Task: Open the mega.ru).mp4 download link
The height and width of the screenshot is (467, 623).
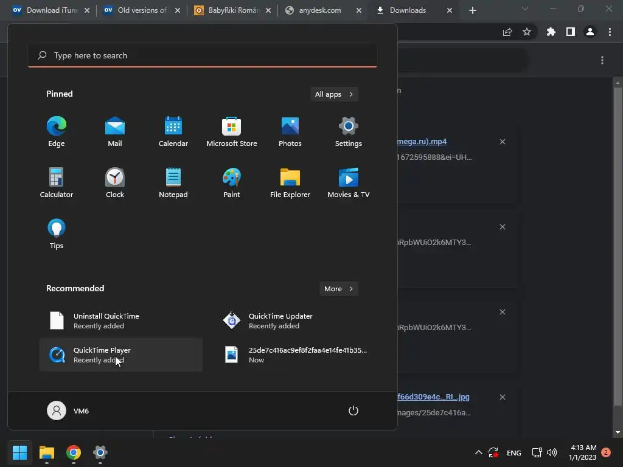Action: click(x=422, y=141)
